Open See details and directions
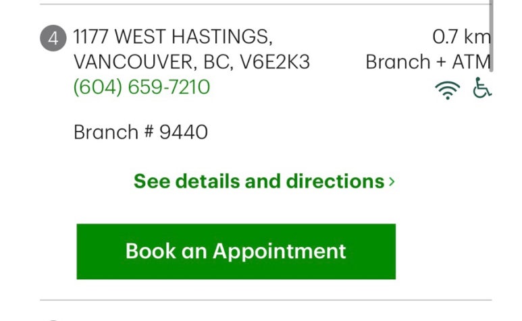Screen dimensions: 522x321 pos(264,181)
